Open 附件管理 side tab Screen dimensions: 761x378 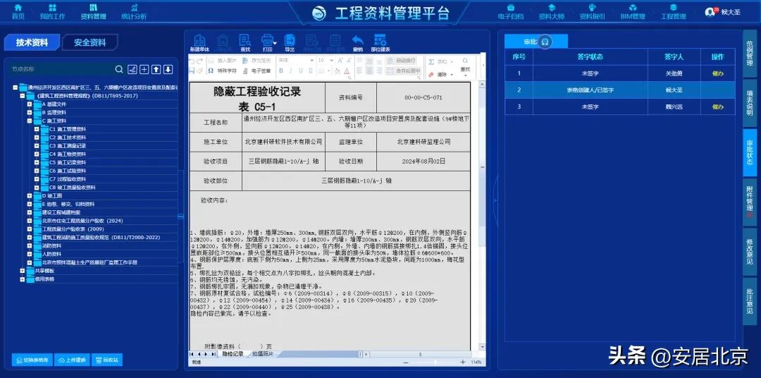tap(749, 202)
